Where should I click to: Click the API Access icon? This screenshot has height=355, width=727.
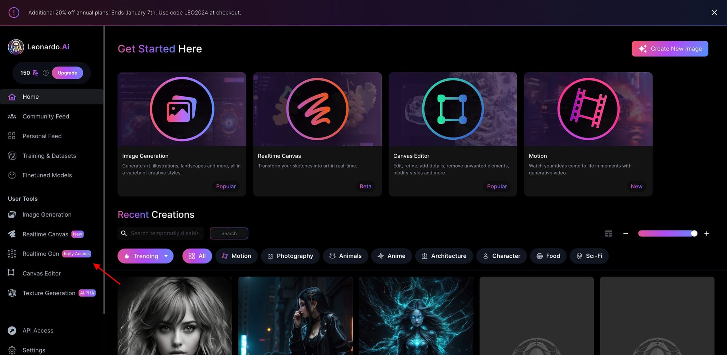click(12, 330)
